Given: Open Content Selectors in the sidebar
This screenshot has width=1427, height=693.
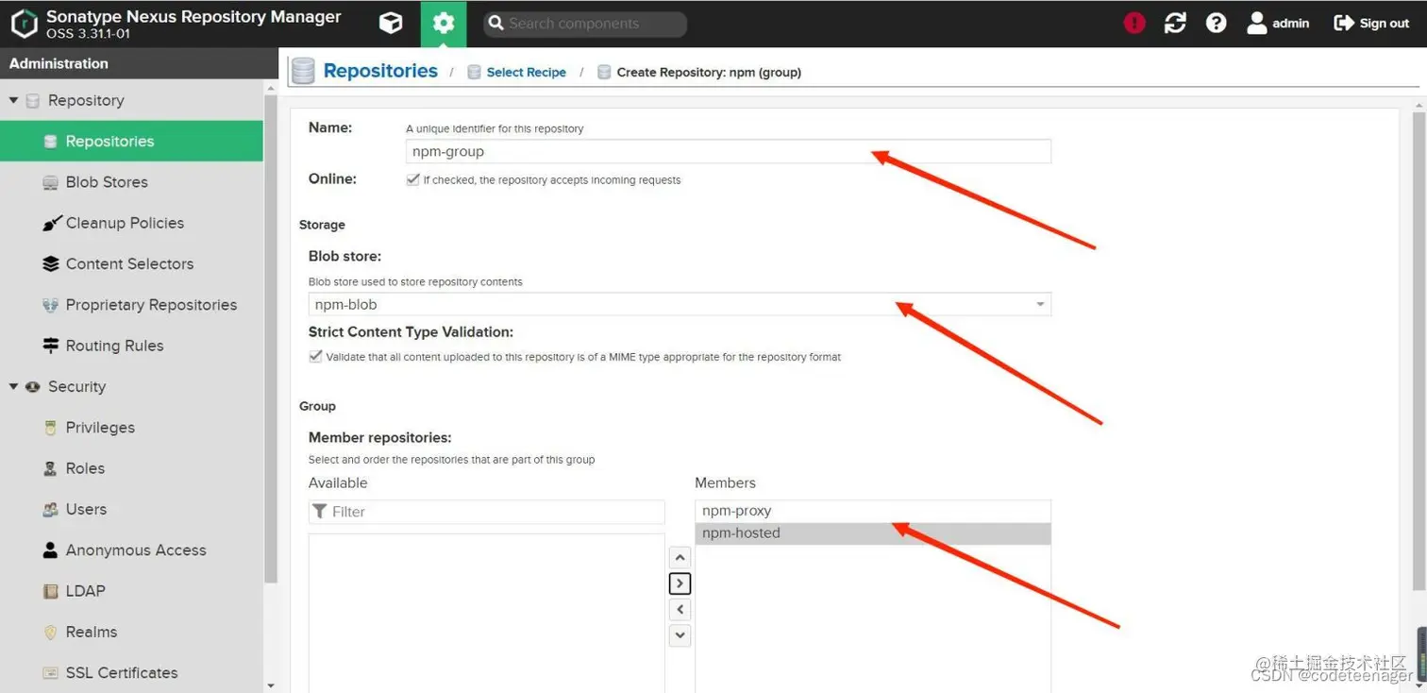Looking at the screenshot, I should point(131,263).
